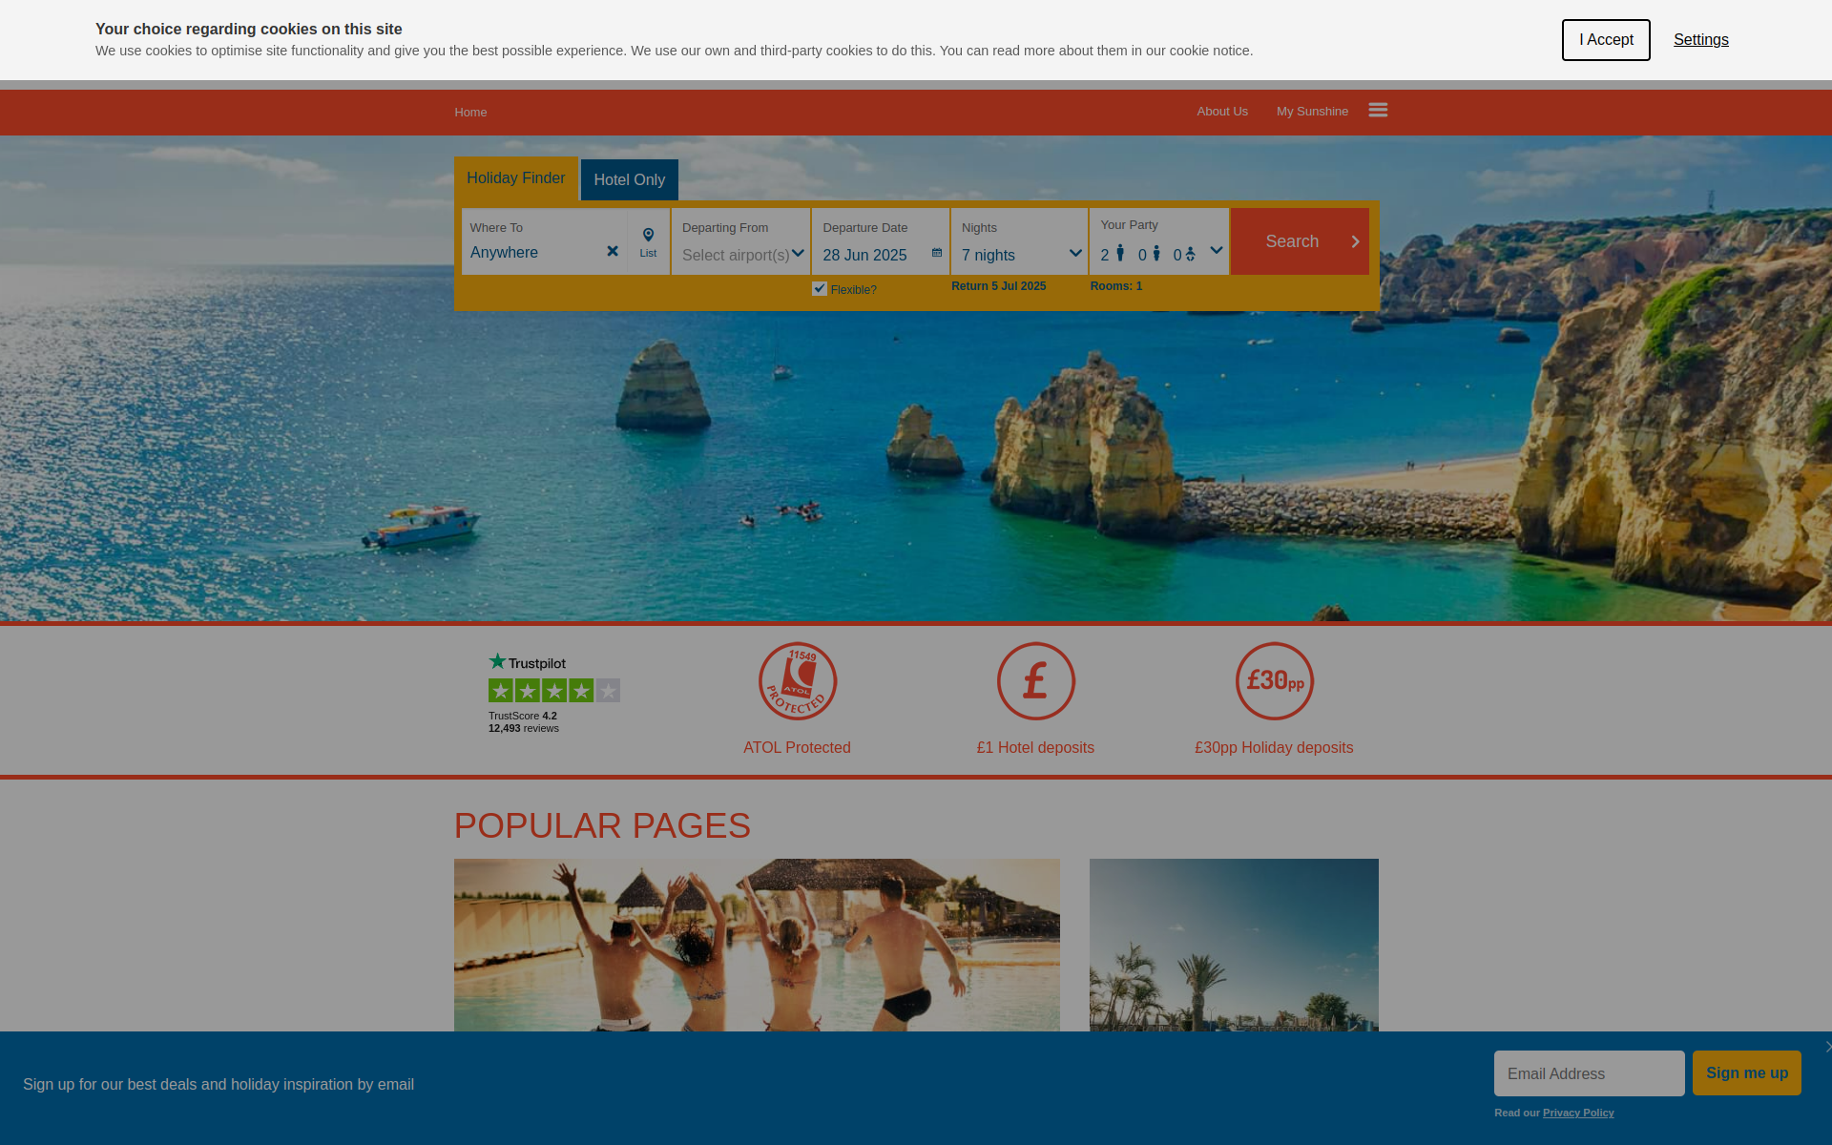Switch to the Hotel Only tab
This screenshot has height=1145, width=1832.
click(x=630, y=179)
